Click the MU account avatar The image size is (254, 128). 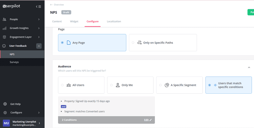[x=6, y=123]
